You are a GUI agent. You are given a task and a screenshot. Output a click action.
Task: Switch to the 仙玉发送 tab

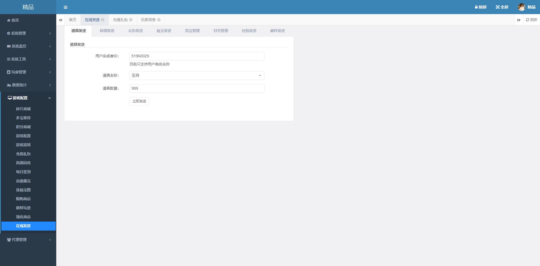click(164, 31)
